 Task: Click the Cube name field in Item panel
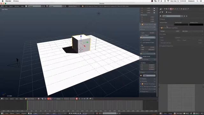(x=149, y=76)
